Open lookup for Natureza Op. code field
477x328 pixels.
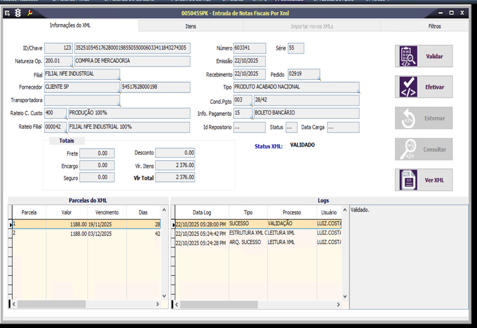pyautogui.click(x=72, y=65)
